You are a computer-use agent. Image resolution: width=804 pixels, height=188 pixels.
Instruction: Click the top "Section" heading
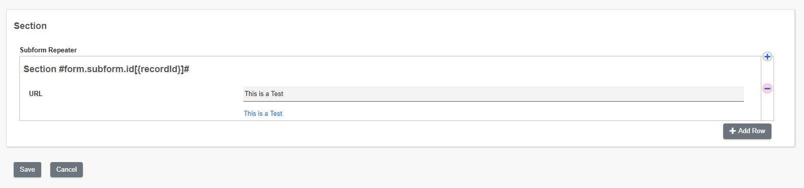pos(30,26)
